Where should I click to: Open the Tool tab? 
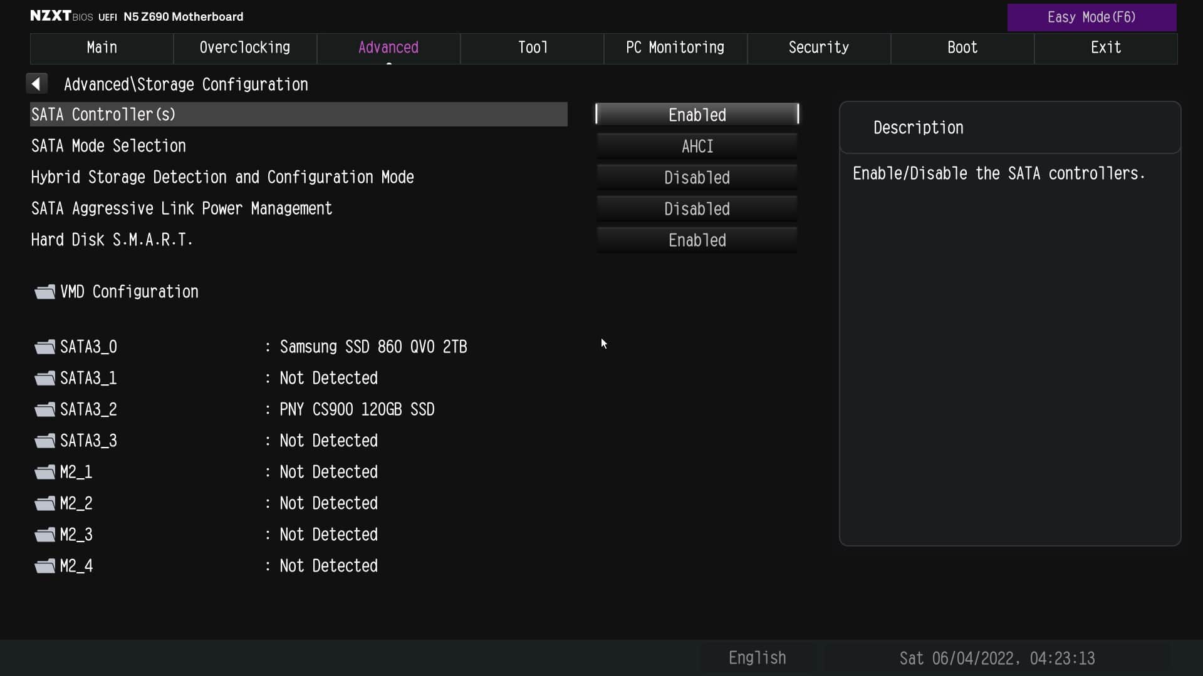[532, 48]
